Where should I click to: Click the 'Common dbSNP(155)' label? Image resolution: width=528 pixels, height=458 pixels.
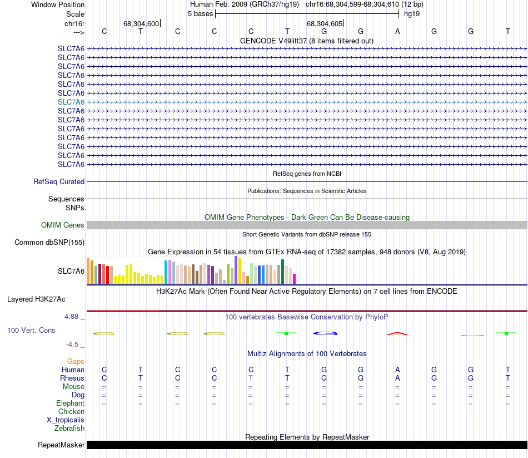click(49, 242)
